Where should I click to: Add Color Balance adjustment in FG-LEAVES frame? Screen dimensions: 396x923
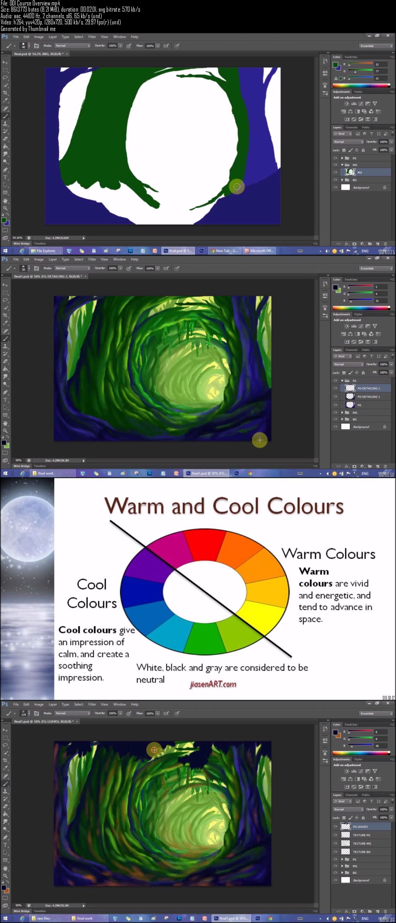(350, 779)
